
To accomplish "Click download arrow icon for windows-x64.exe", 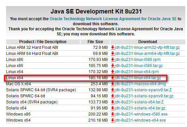I will coord(112,120).
